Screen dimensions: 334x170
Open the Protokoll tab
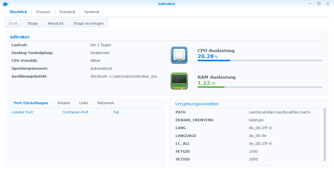(x=67, y=12)
